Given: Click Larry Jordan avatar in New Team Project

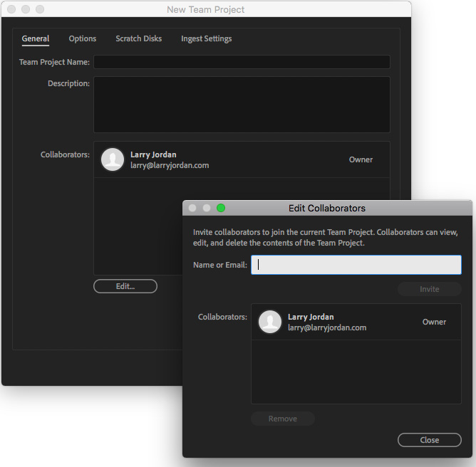Looking at the screenshot, I should 113,159.
